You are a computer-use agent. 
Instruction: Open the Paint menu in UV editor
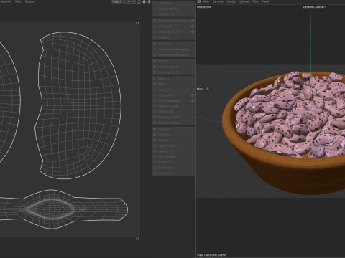coord(18,1)
